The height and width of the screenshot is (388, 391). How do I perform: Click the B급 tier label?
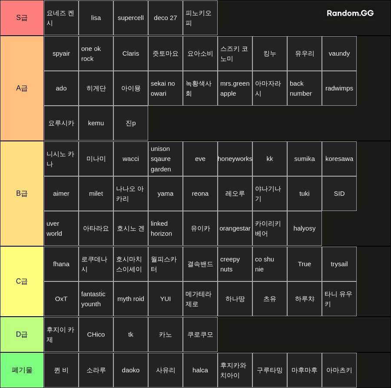tap(22, 194)
